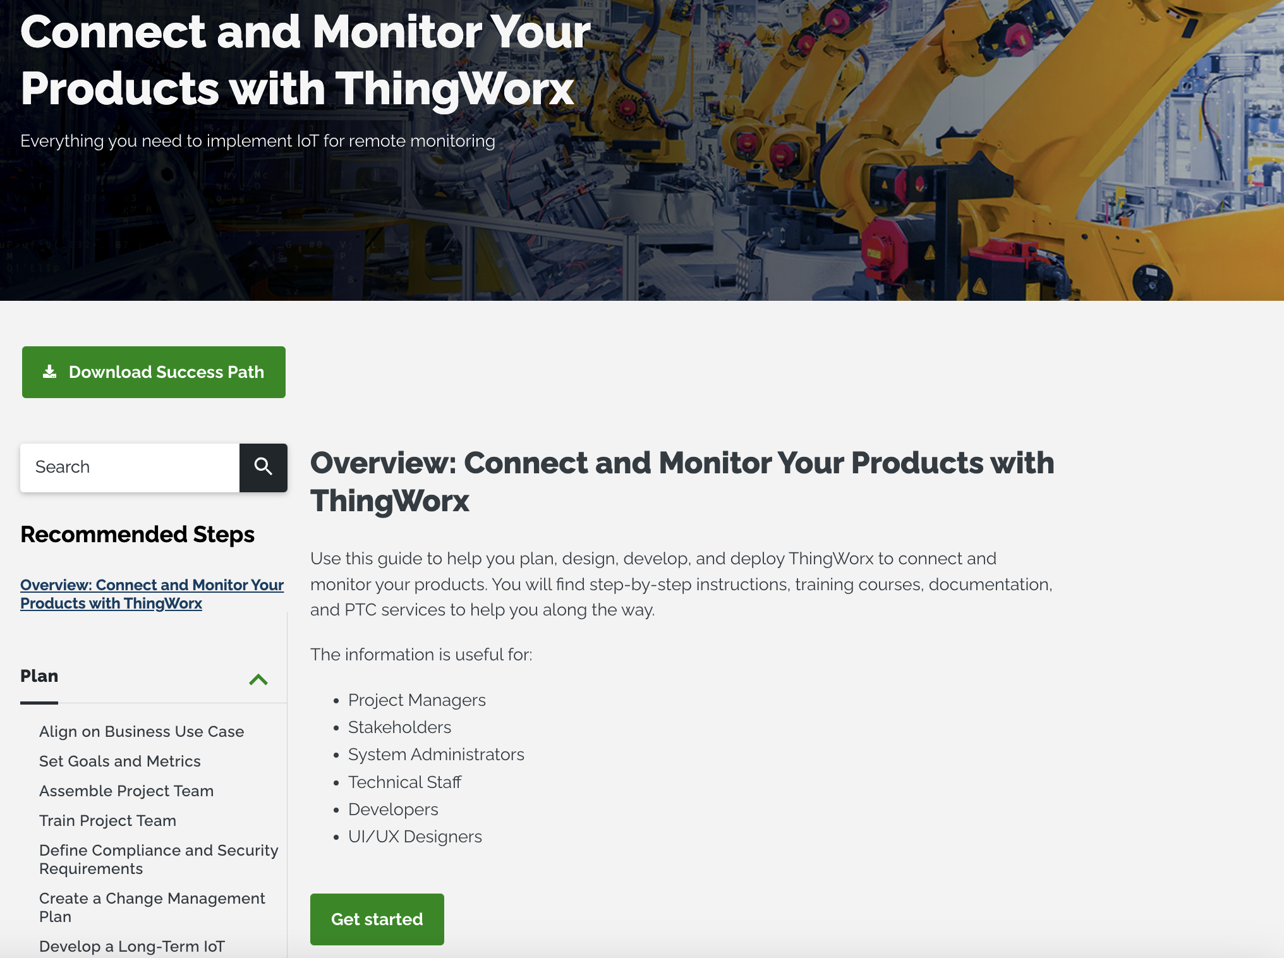Select Assemble Project Team step

(x=126, y=791)
